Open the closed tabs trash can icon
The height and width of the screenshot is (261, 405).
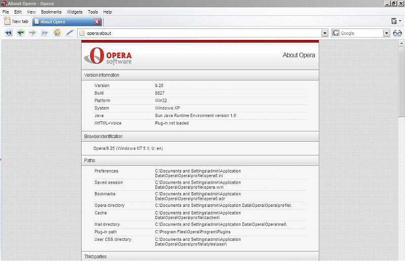point(394,21)
